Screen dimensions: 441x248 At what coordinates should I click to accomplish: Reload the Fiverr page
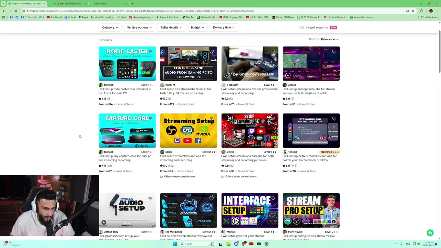tap(16, 11)
